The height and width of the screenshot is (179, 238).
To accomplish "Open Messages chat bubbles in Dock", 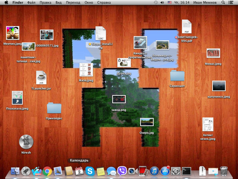I will click(x=111, y=171).
